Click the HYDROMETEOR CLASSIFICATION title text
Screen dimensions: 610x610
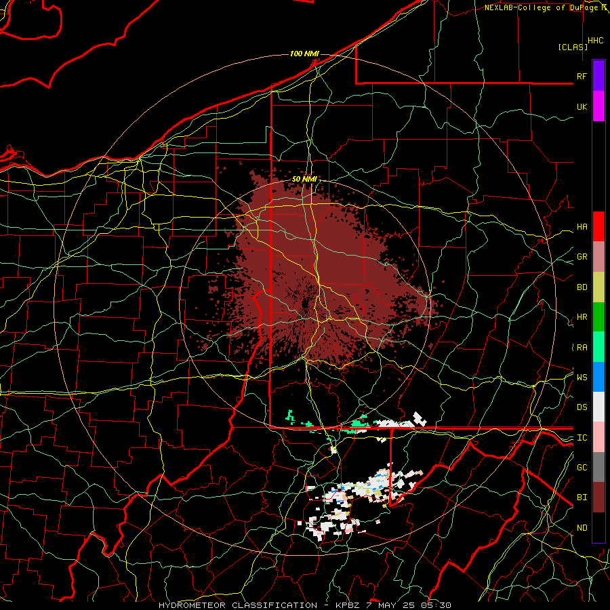pyautogui.click(x=238, y=605)
